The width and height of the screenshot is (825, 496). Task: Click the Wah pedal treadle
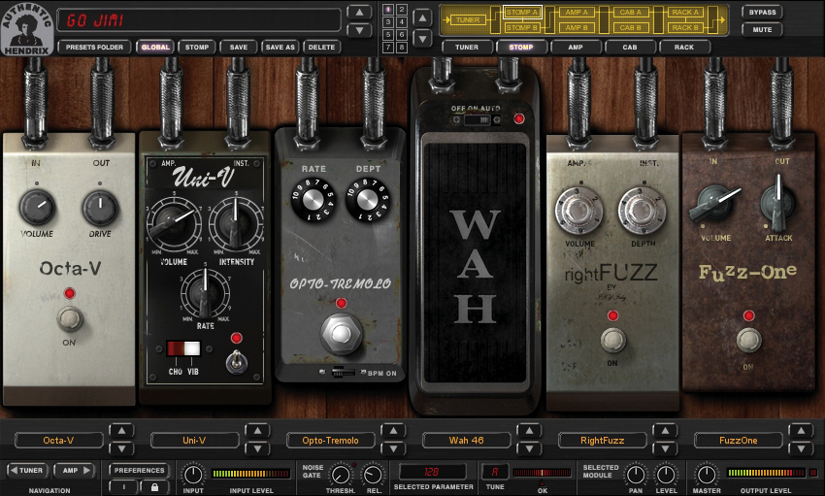(x=476, y=261)
